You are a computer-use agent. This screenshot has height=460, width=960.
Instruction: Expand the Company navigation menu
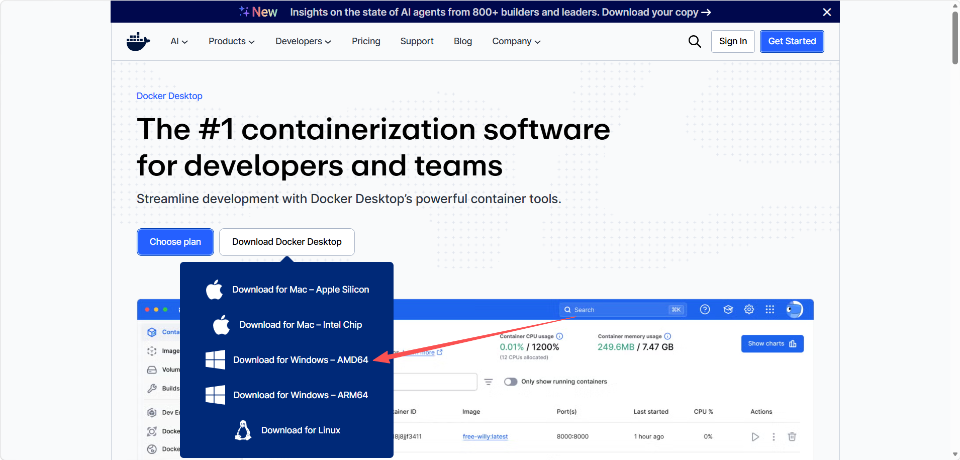(x=517, y=41)
